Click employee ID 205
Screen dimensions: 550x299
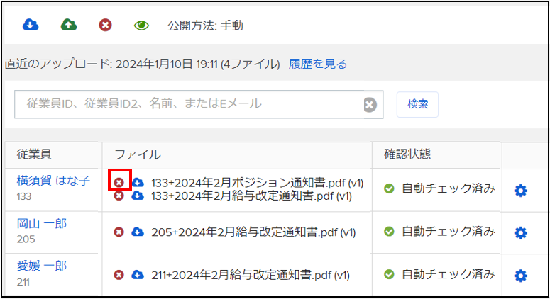[x=26, y=239]
